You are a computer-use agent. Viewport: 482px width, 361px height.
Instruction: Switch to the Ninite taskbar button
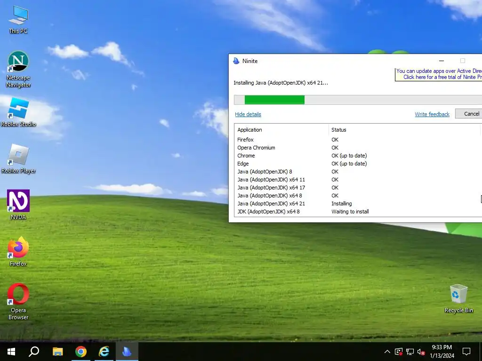(127, 352)
